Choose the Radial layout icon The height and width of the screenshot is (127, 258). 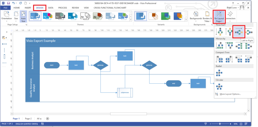coord(219,73)
